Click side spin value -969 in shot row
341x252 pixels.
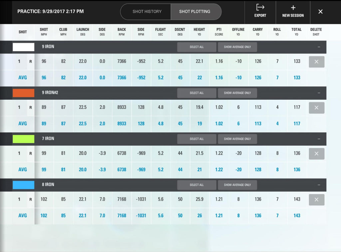point(141,153)
